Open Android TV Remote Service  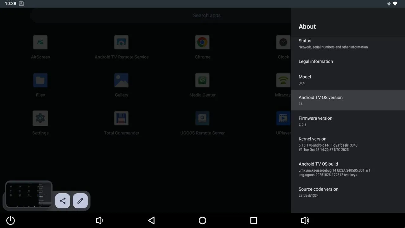[121, 47]
